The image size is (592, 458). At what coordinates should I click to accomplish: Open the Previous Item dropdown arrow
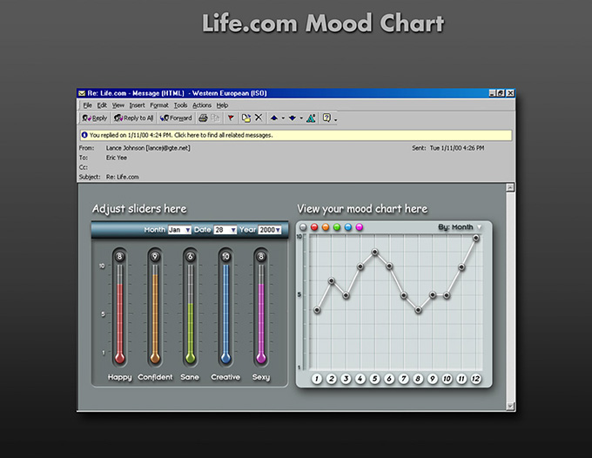pyautogui.click(x=283, y=118)
